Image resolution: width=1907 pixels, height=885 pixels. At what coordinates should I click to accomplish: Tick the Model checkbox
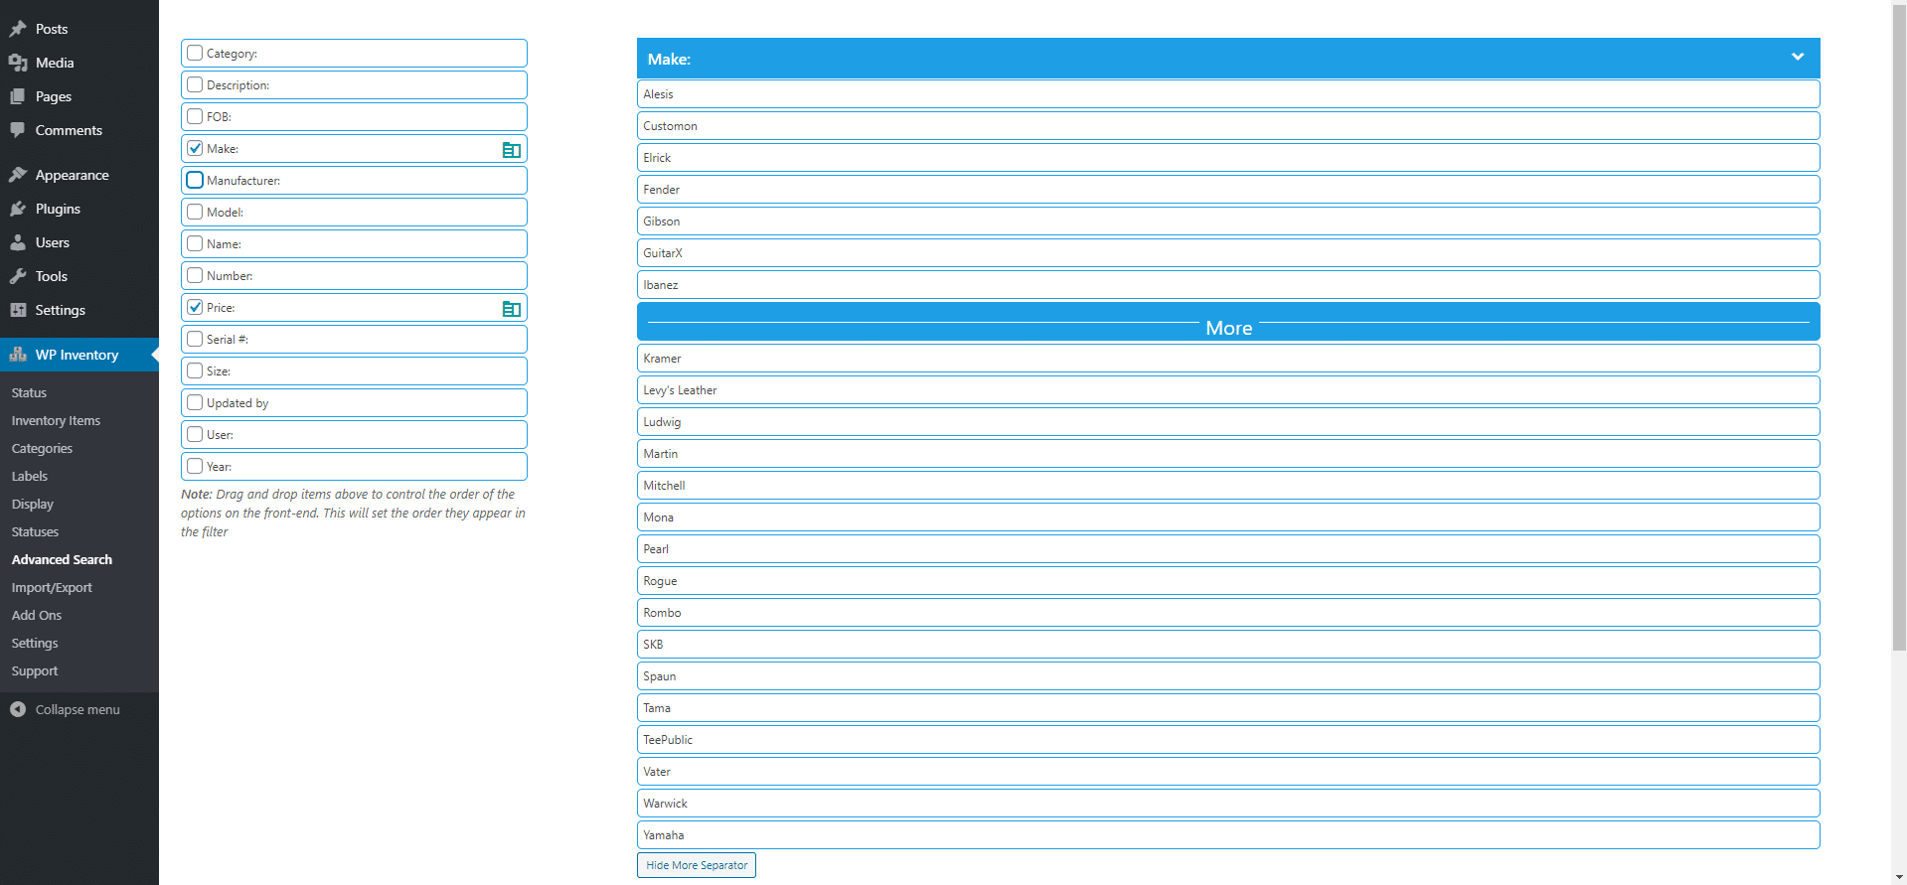pos(195,212)
